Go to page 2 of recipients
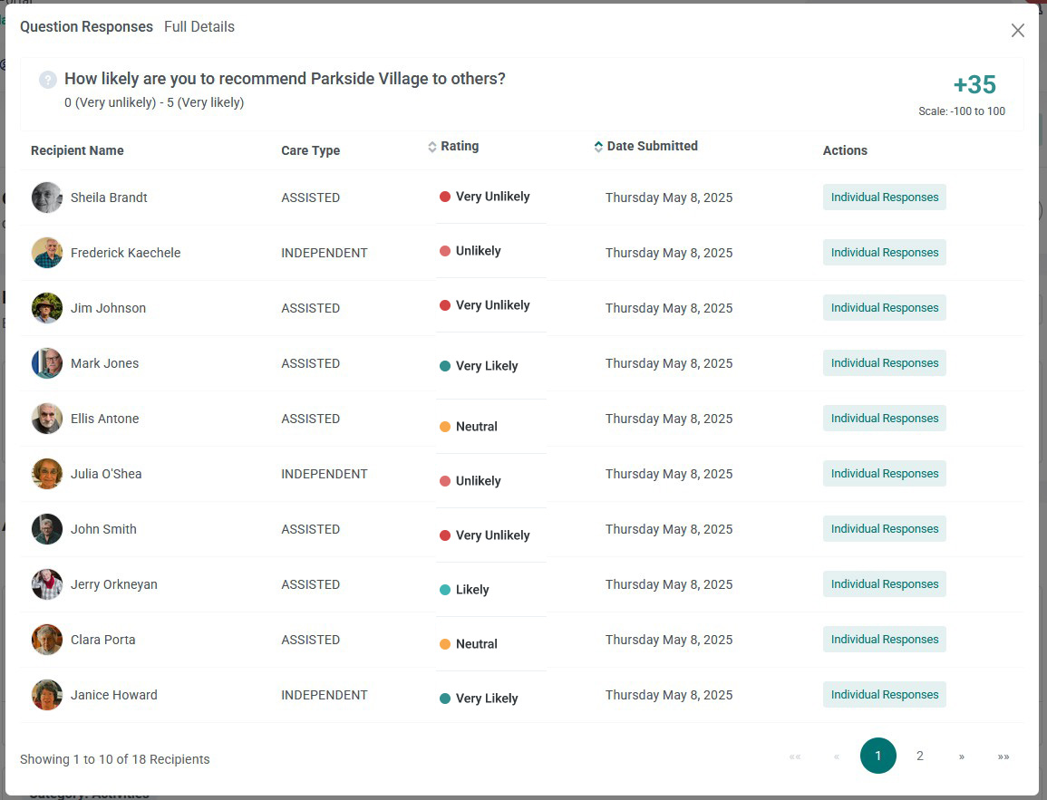1047x800 pixels. [x=919, y=756]
